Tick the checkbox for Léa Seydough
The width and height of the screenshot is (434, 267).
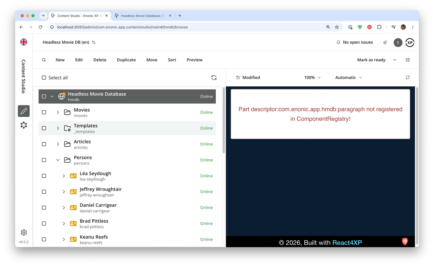pyautogui.click(x=44, y=176)
